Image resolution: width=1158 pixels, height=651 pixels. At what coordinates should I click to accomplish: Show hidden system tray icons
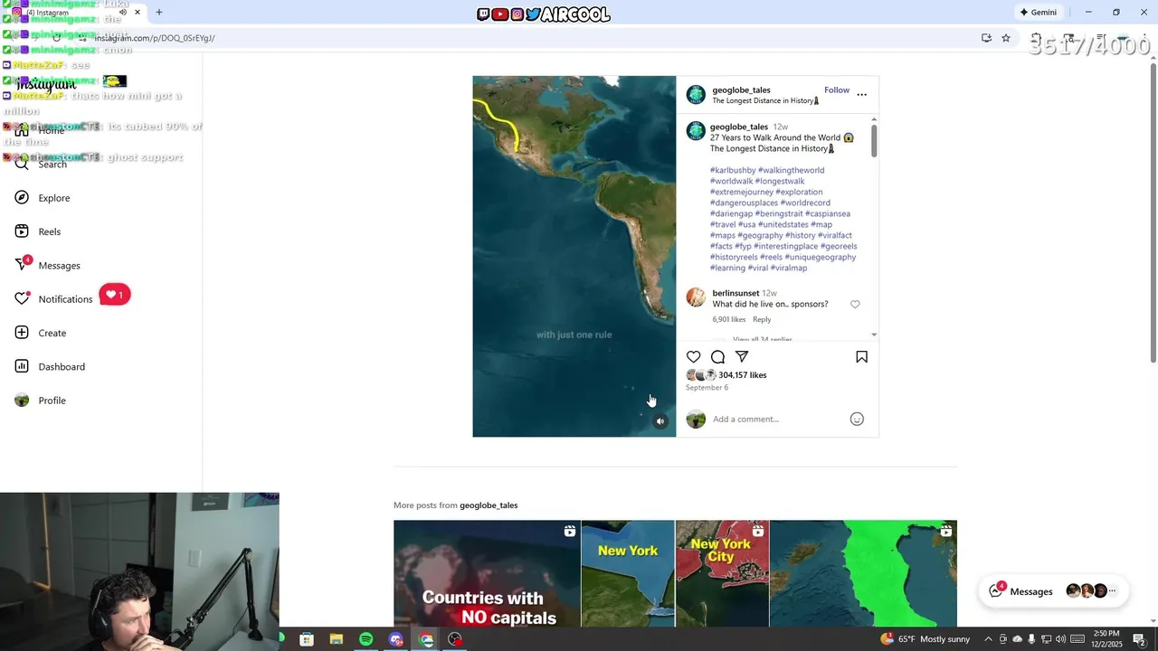click(988, 639)
